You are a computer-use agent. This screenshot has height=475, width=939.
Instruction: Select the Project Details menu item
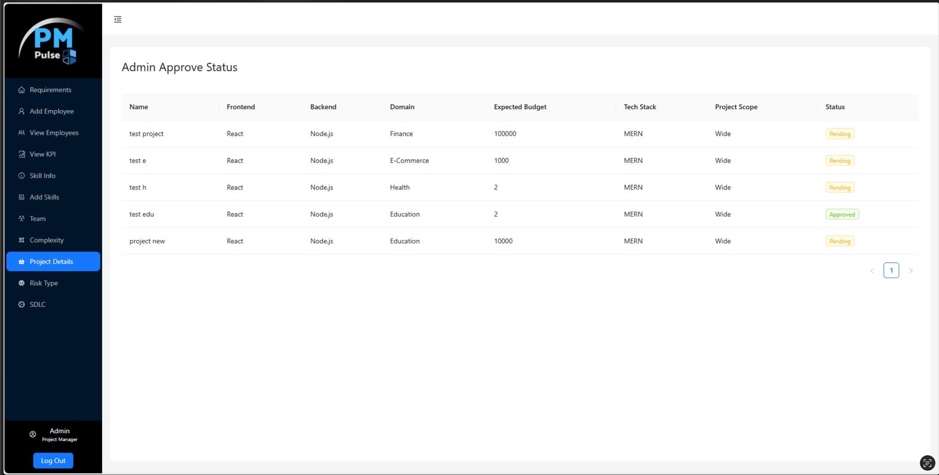coord(52,262)
